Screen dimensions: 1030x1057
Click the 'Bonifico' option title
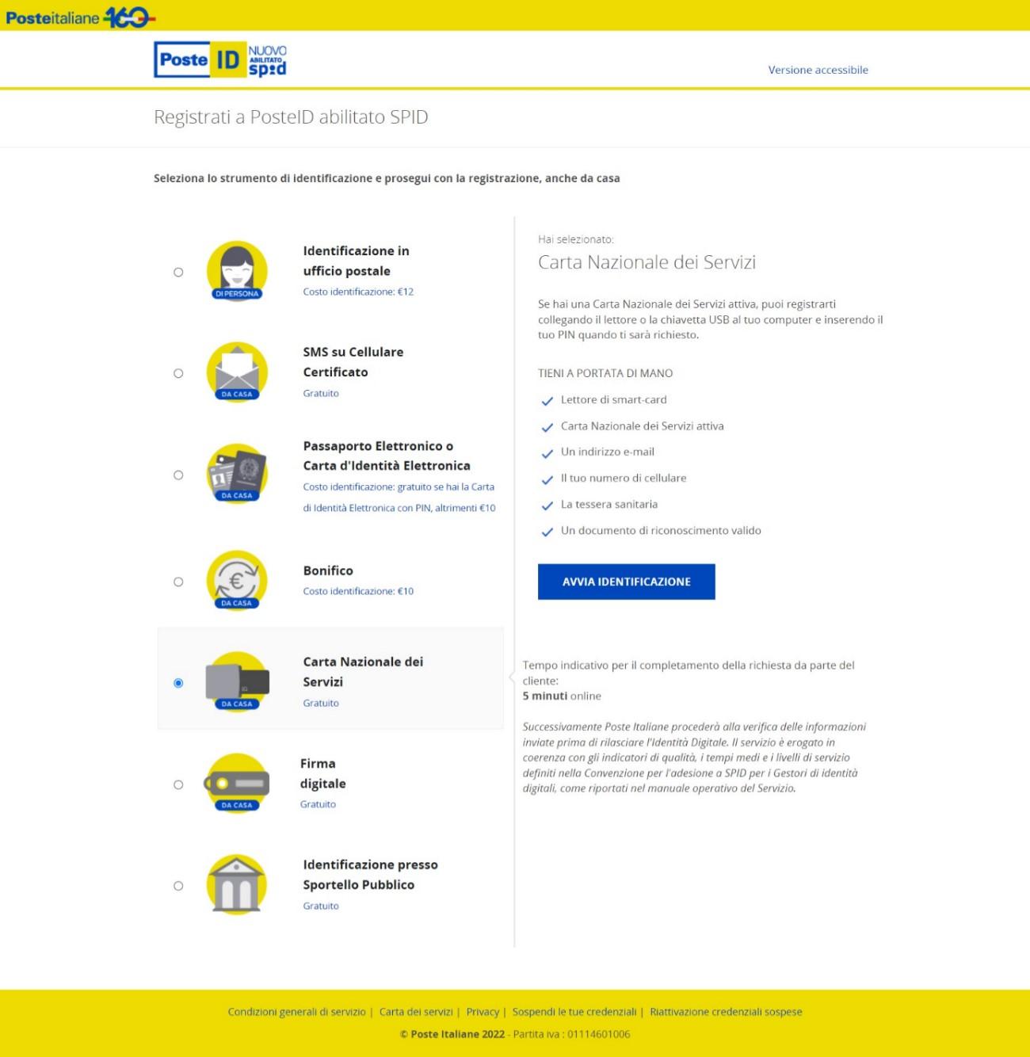pyautogui.click(x=328, y=570)
